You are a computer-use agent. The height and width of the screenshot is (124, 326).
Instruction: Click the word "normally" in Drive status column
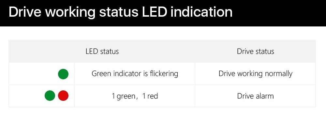pyautogui.click(x=278, y=74)
